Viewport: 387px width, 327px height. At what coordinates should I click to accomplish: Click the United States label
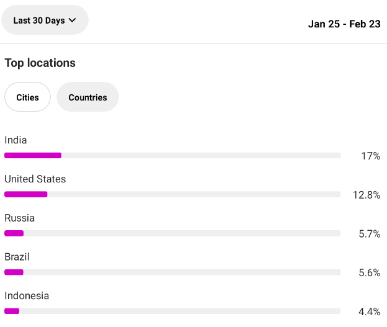point(35,179)
